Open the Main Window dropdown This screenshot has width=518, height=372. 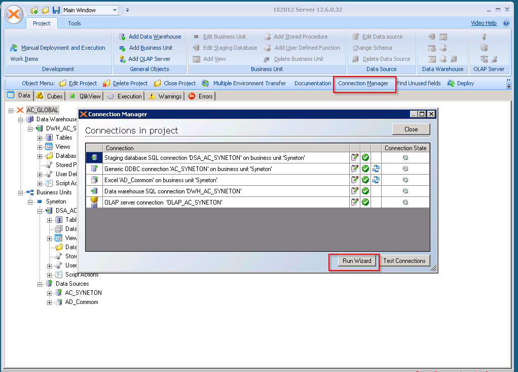(115, 10)
